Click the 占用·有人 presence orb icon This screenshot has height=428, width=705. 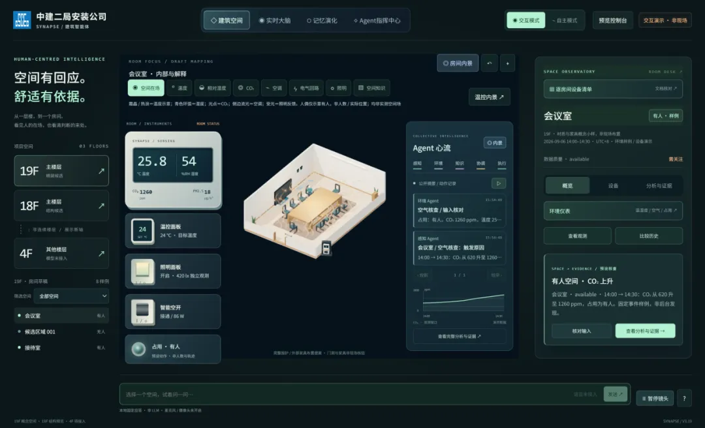tap(138, 349)
